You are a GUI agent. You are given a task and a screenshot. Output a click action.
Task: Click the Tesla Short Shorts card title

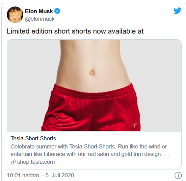[x=33, y=139]
